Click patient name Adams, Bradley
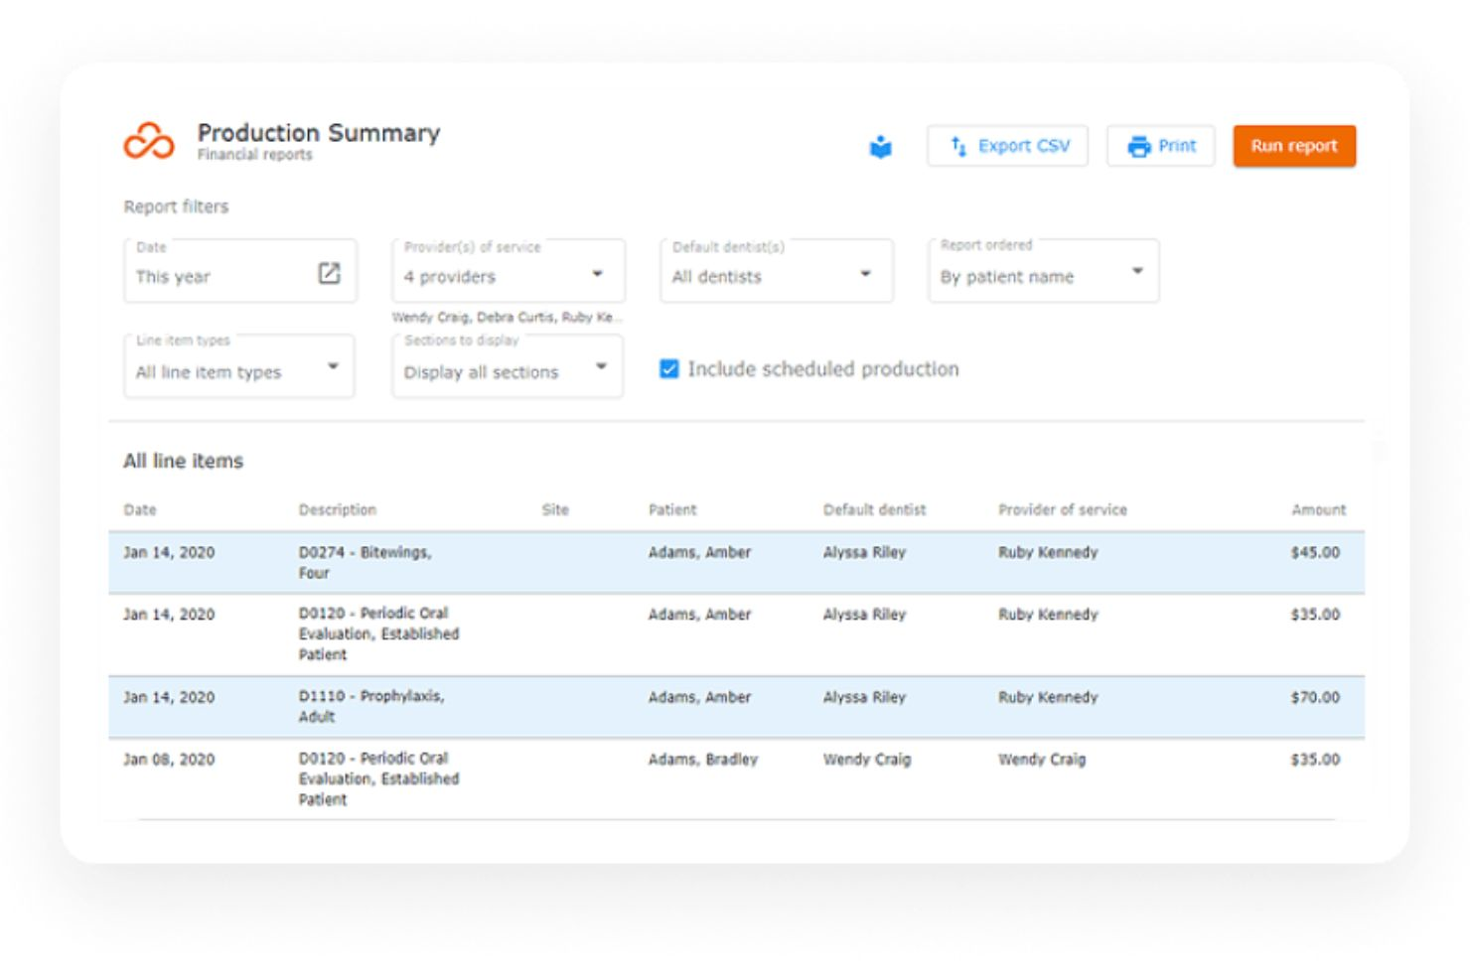1470x980 pixels. pyautogui.click(x=703, y=760)
